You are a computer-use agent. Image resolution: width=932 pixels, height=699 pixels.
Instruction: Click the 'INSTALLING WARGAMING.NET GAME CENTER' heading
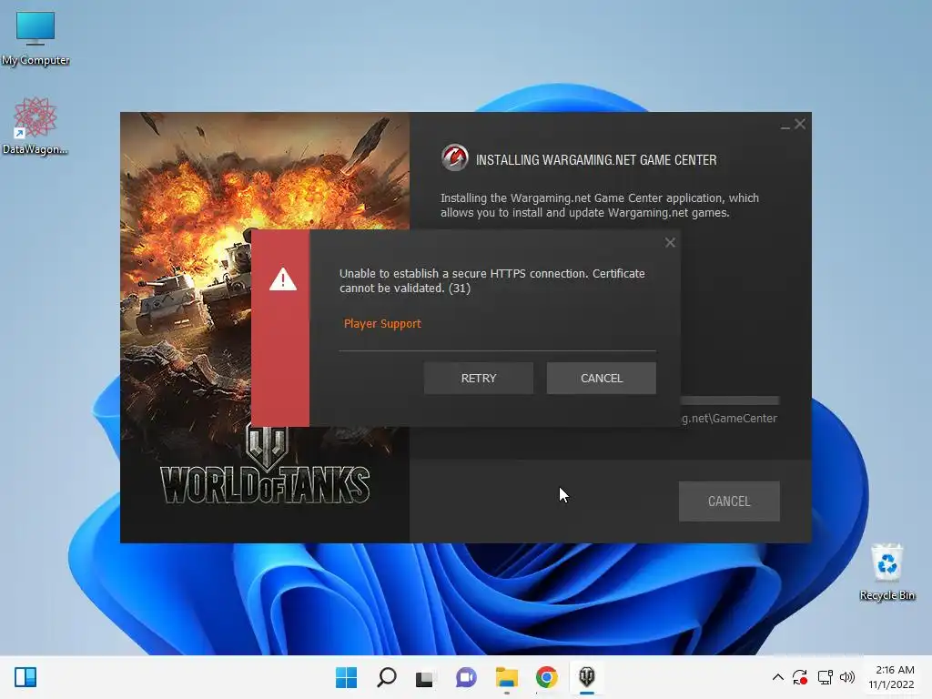click(x=596, y=160)
